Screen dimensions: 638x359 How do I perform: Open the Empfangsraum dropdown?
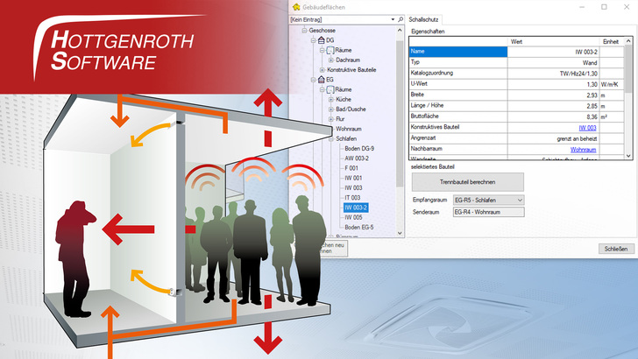(x=520, y=201)
